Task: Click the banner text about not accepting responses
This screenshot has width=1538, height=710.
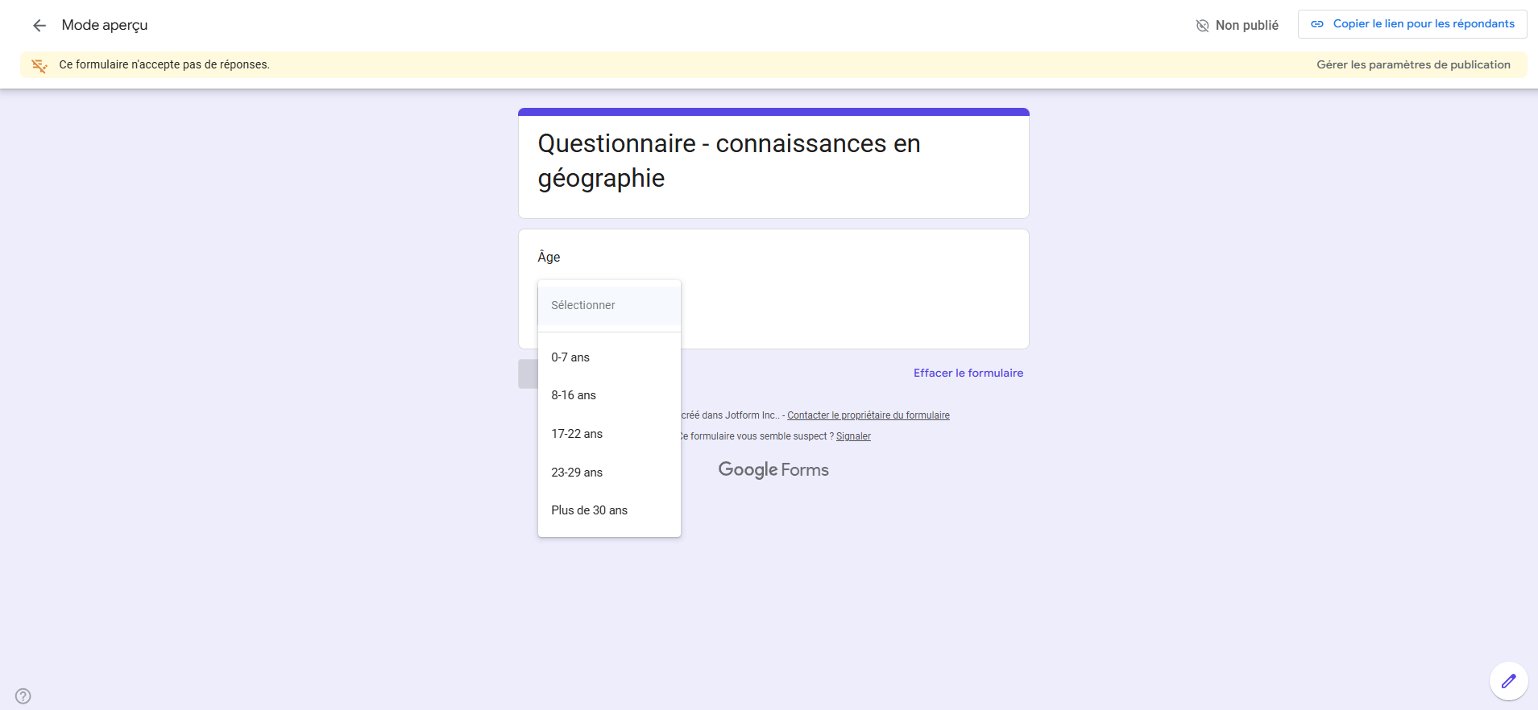Action: pos(164,64)
